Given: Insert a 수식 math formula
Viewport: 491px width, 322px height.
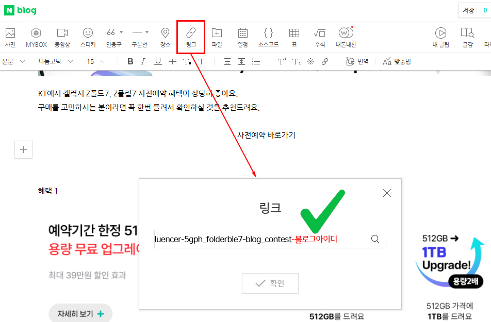Looking at the screenshot, I should click(x=320, y=37).
